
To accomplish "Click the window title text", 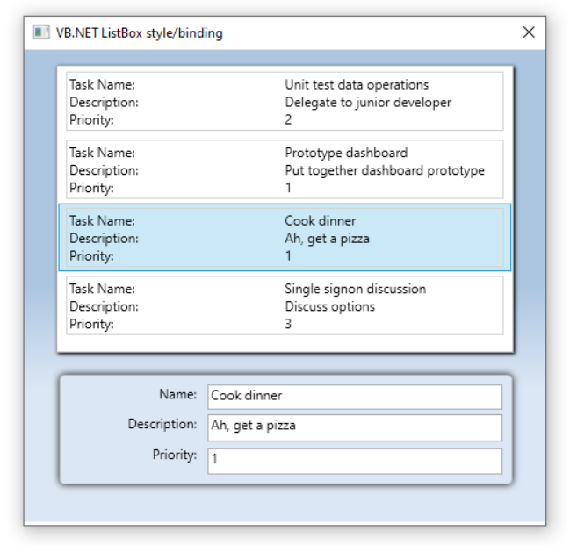I will (140, 33).
